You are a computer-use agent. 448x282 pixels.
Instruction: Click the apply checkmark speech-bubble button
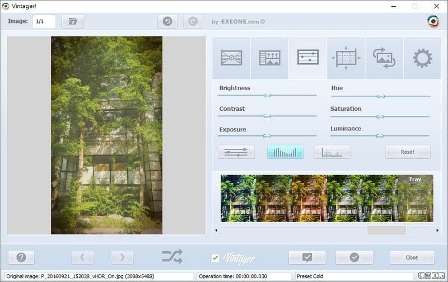pos(307,257)
